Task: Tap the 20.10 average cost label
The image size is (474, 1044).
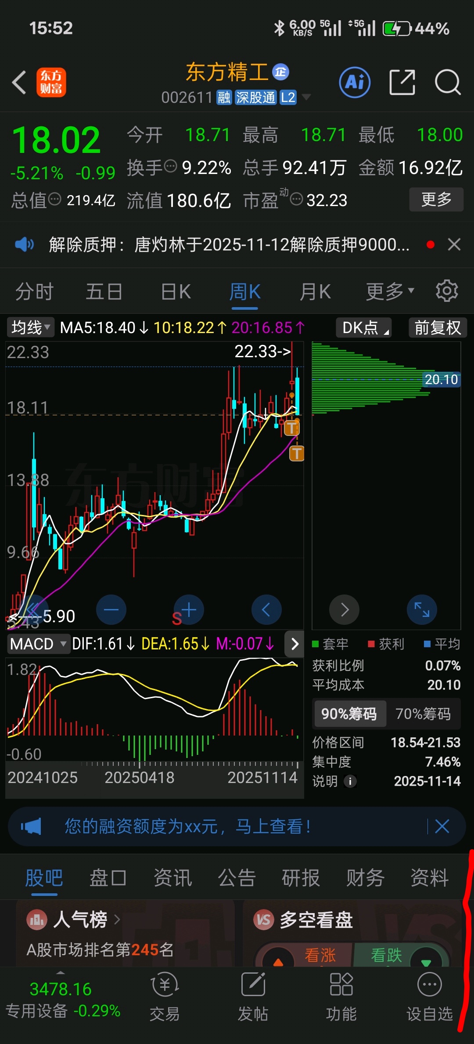Action: [441, 379]
